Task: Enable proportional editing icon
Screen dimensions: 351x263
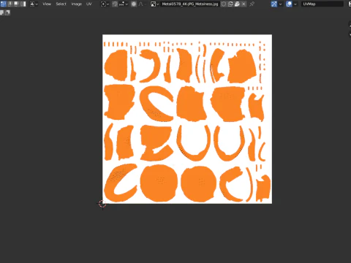Action: [x=134, y=4]
